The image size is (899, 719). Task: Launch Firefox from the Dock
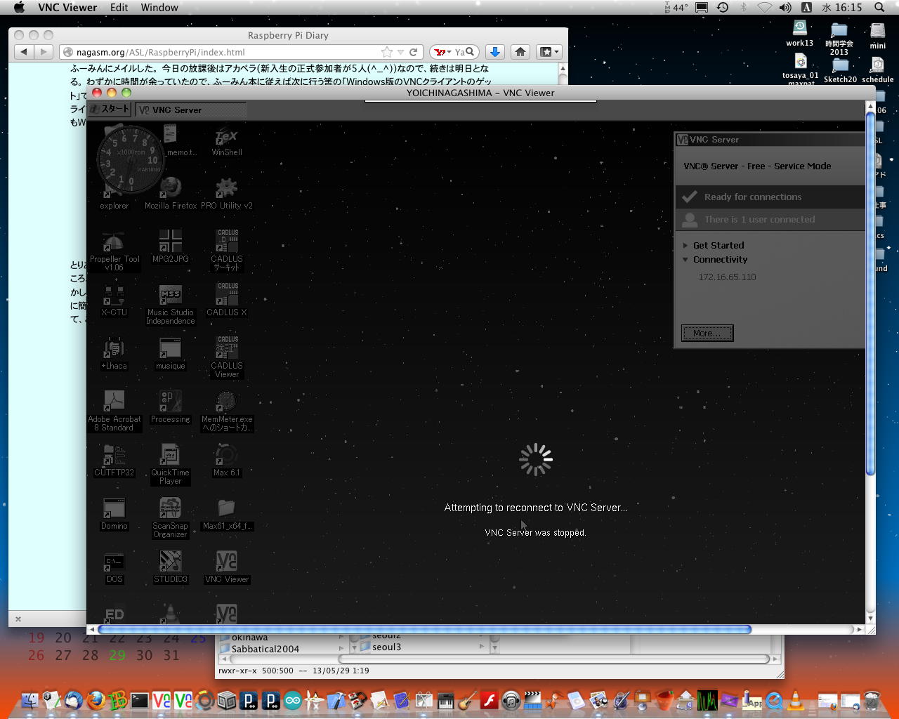pos(96,700)
